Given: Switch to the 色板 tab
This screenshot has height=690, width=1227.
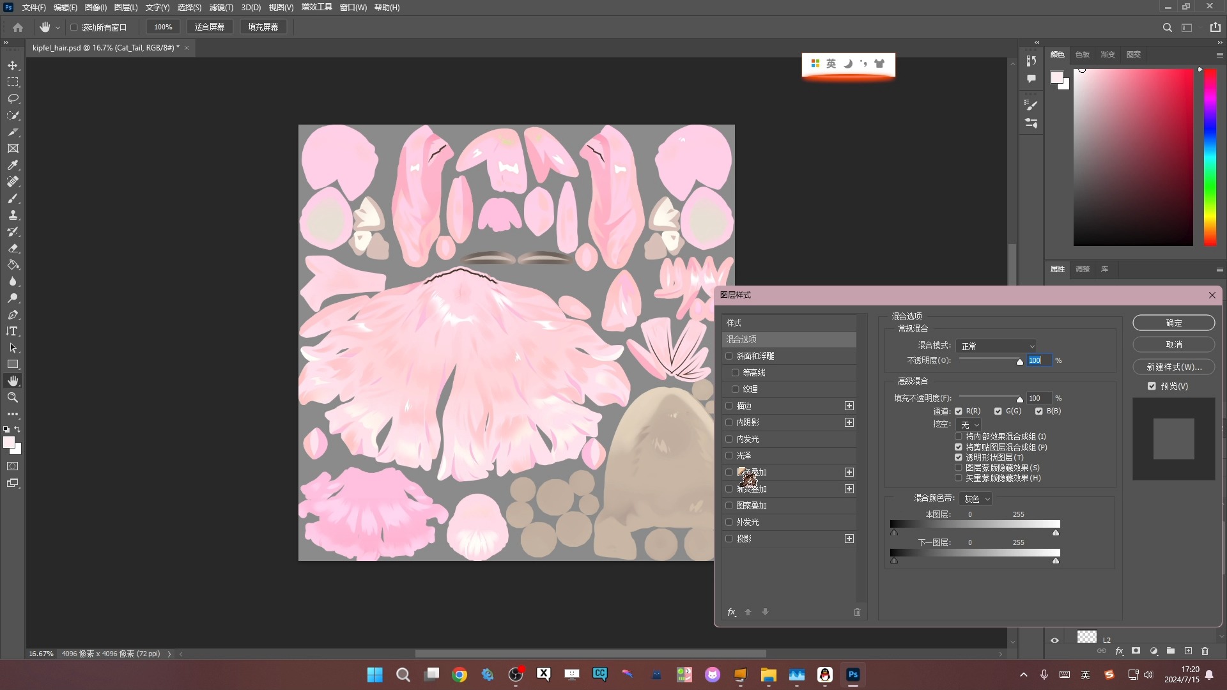Looking at the screenshot, I should (x=1082, y=54).
